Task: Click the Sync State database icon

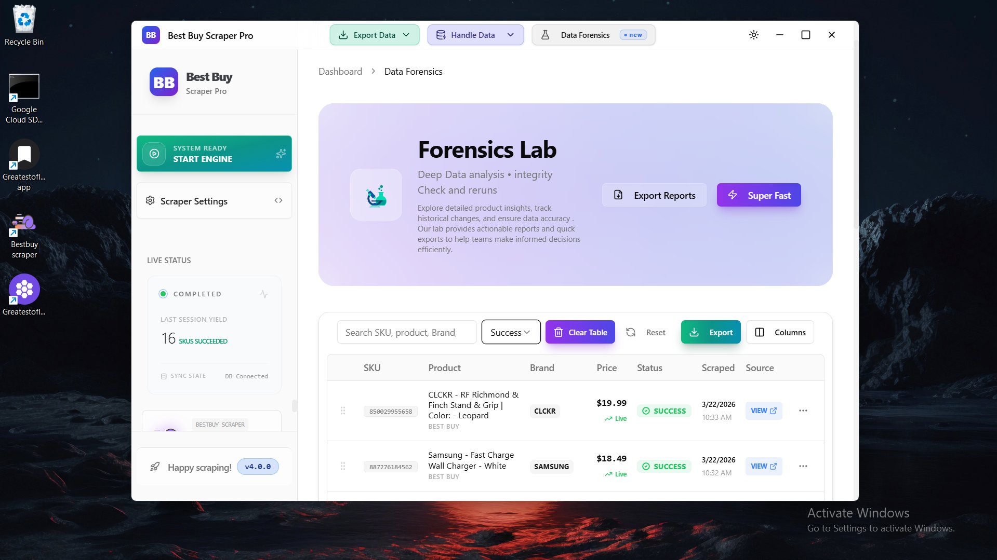Action: pos(164,376)
